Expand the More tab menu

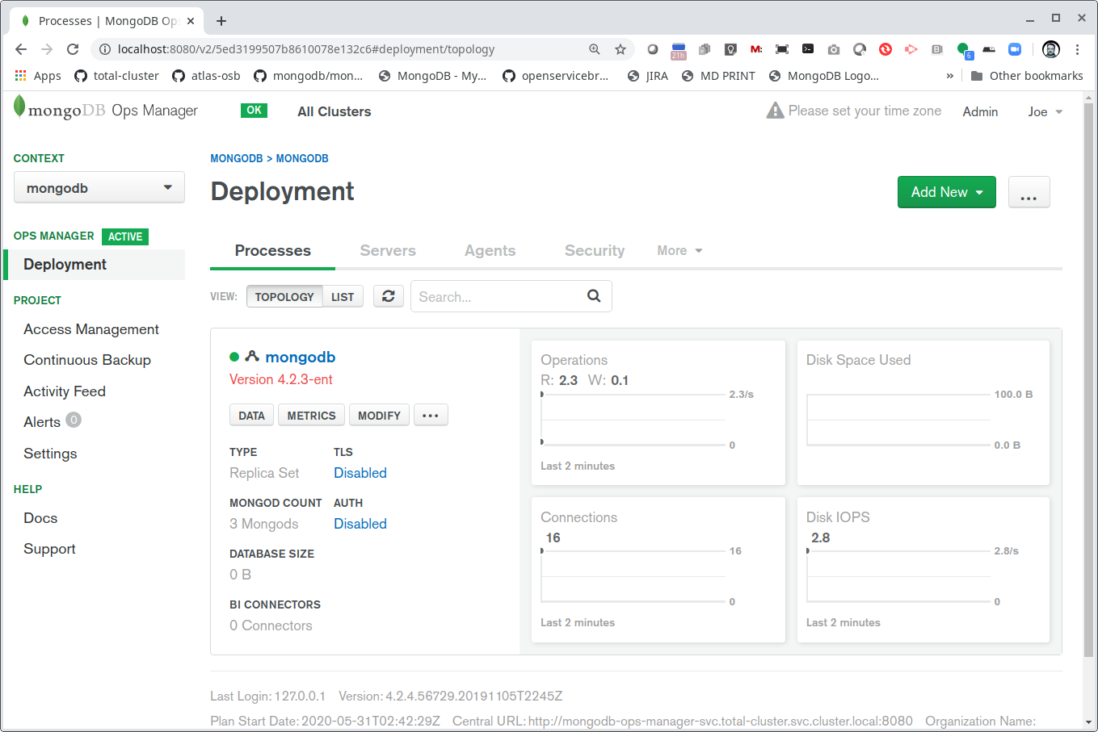679,251
